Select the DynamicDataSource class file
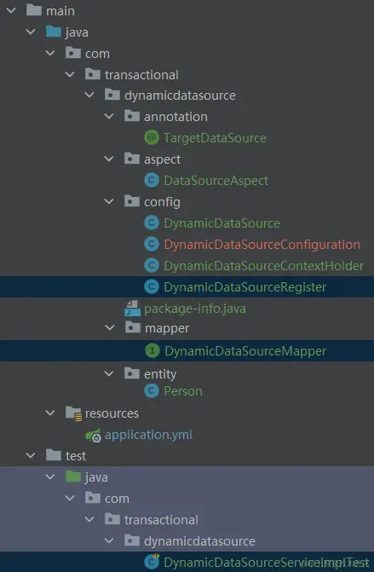The height and width of the screenshot is (572, 374). [x=222, y=222]
